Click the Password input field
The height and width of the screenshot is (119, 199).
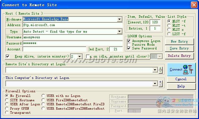pos(73,43)
